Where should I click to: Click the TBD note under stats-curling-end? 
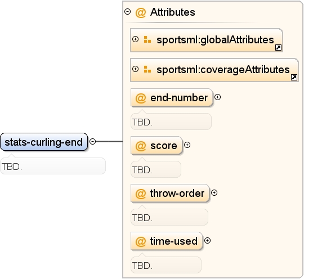pos(53,166)
